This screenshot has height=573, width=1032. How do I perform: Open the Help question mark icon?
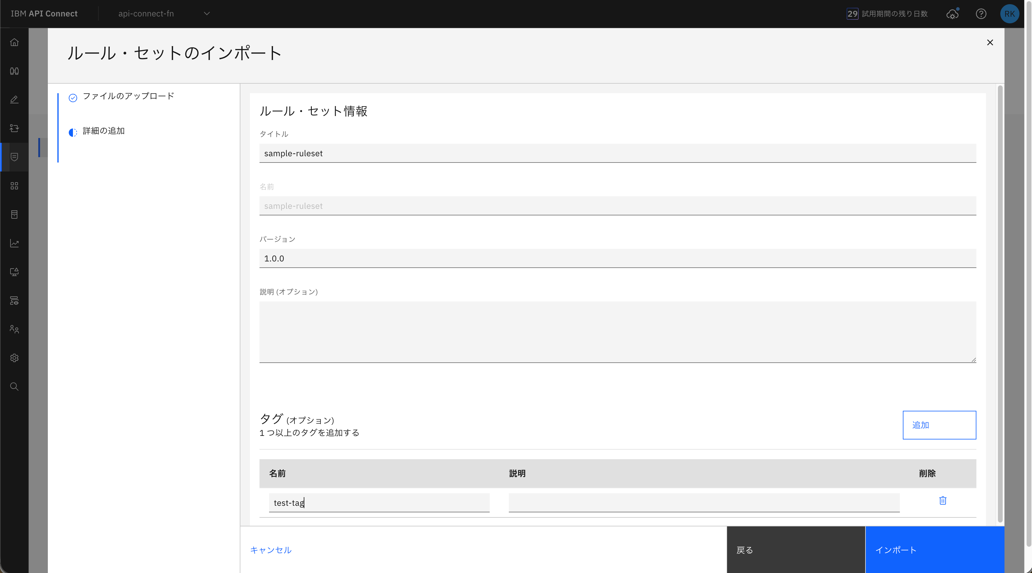point(981,14)
